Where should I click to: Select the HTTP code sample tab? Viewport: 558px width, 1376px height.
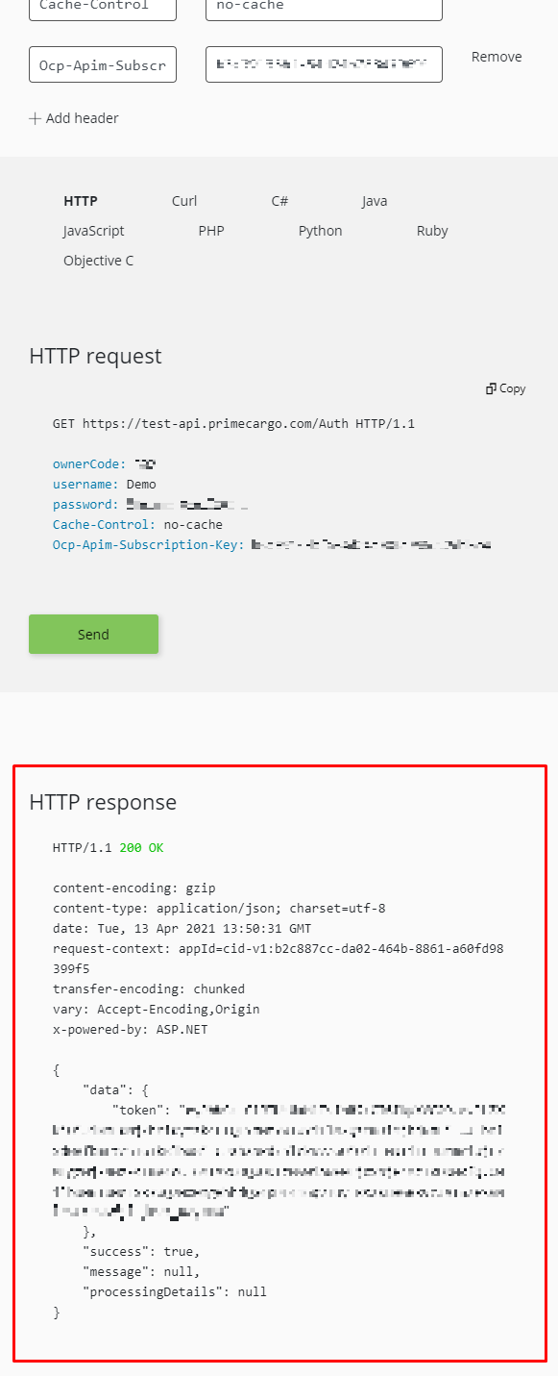[x=81, y=201]
